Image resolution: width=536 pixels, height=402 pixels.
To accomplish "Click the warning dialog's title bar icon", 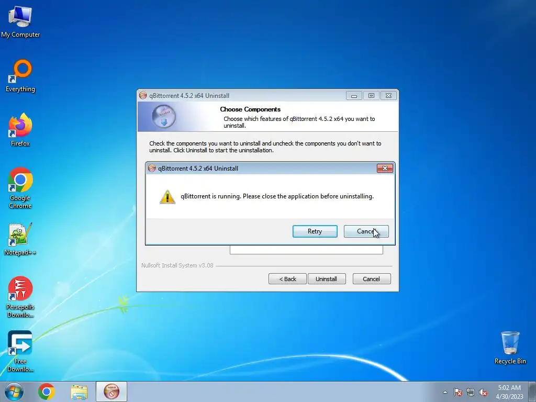I will 152,168.
